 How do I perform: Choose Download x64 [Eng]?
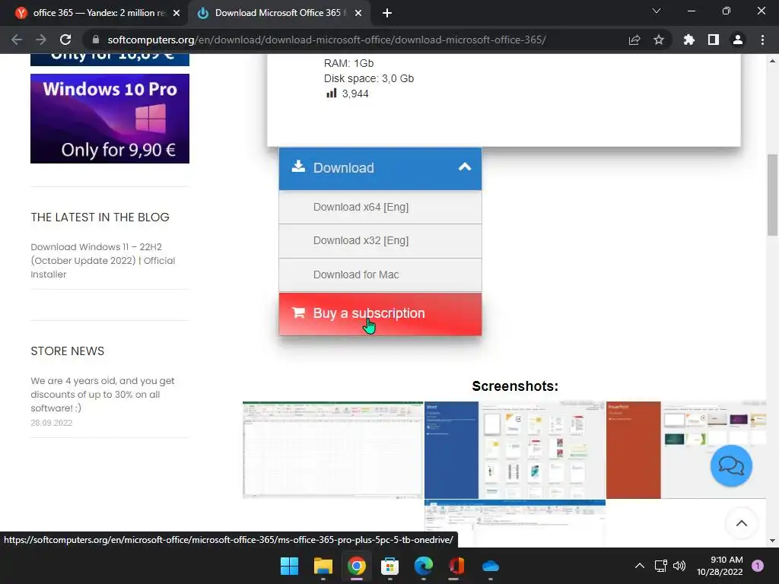tap(380, 207)
